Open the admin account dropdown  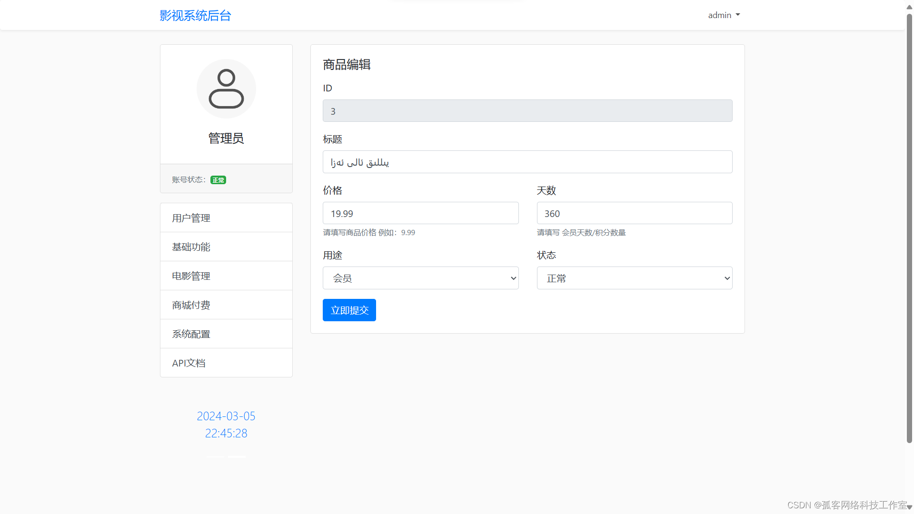[724, 15]
